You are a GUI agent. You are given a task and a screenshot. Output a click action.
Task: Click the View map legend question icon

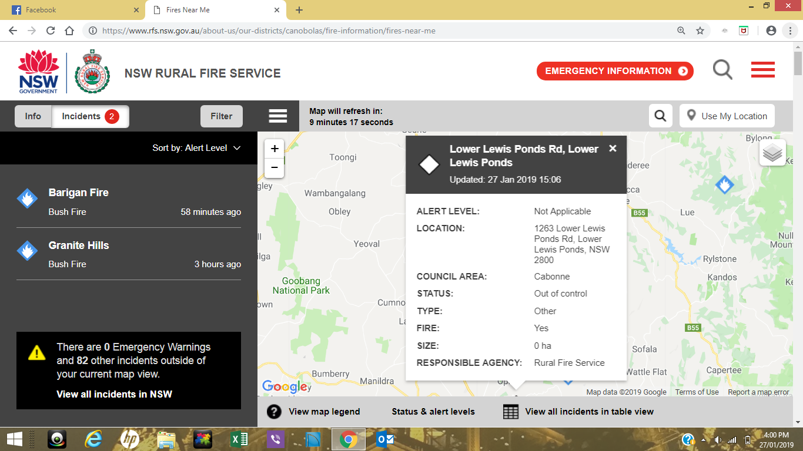point(274,412)
